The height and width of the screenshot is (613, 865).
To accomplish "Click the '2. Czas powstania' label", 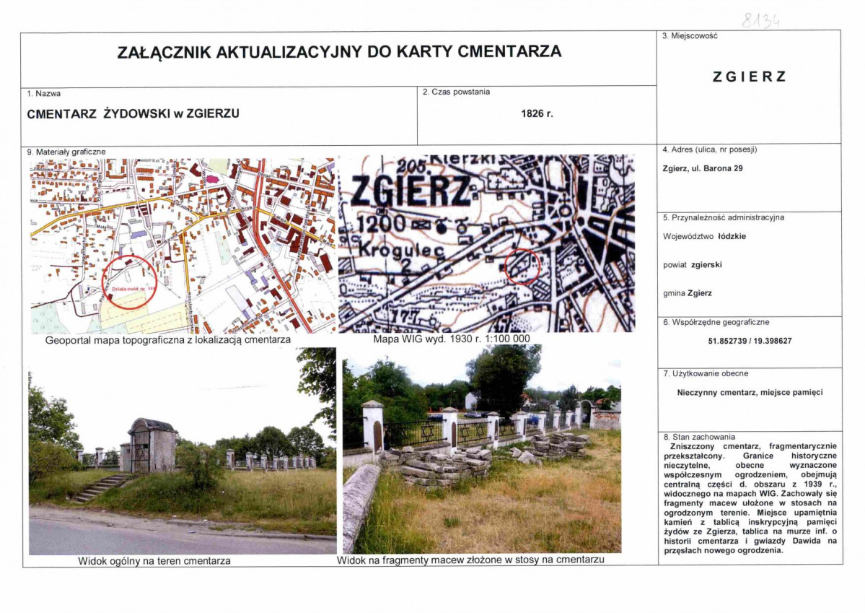I will [x=456, y=92].
